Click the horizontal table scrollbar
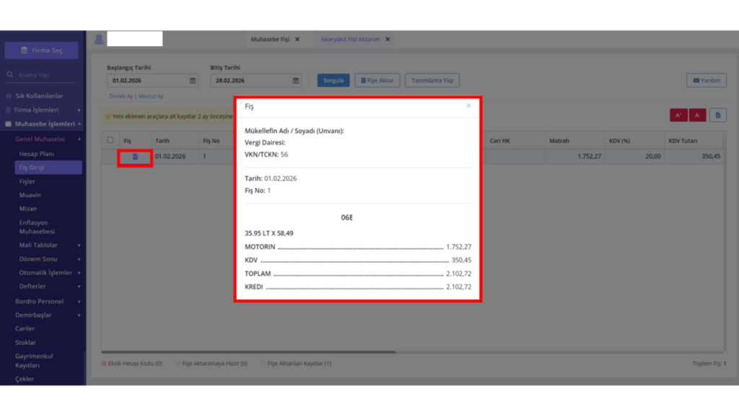This screenshot has width=739, height=416. tap(248, 352)
